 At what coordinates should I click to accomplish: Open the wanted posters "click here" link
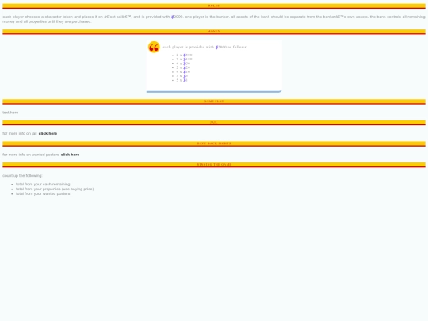[70, 155]
